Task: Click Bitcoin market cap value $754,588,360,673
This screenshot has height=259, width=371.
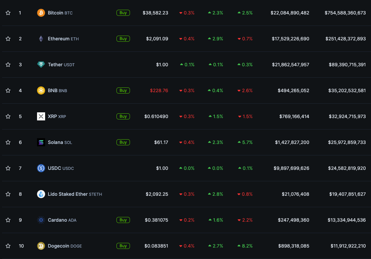Action: click(345, 13)
